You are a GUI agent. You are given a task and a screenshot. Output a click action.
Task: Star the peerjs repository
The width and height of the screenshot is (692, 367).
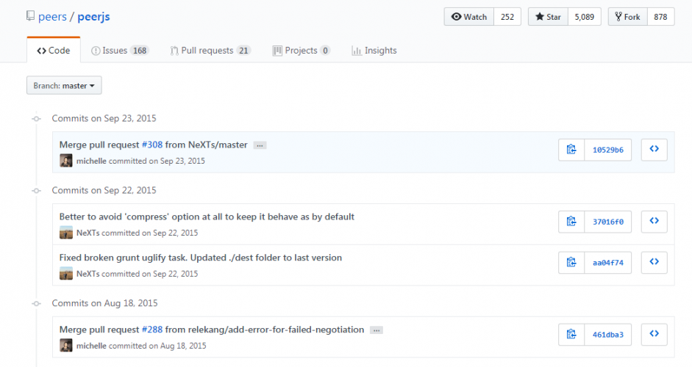tap(546, 17)
